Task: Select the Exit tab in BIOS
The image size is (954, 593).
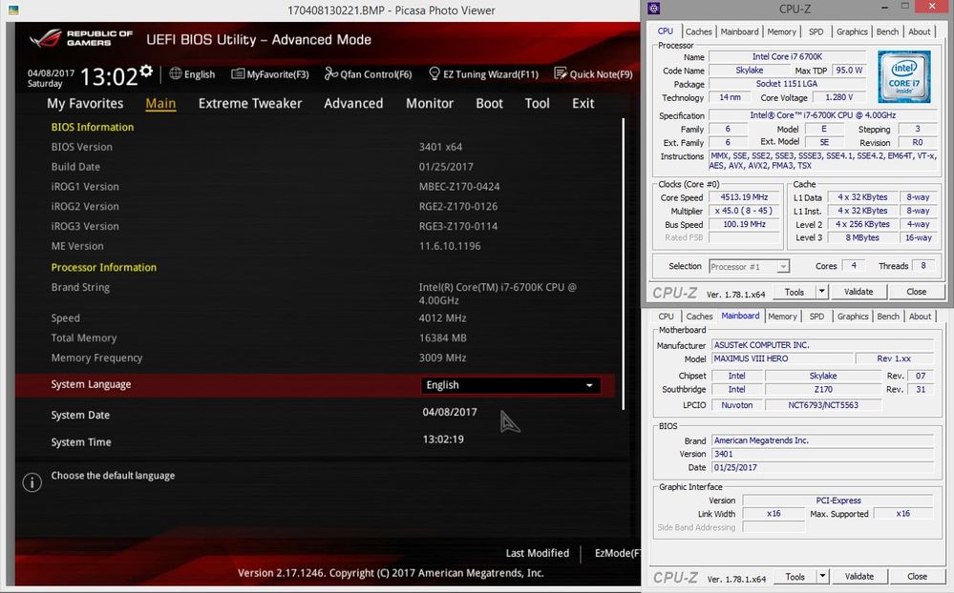Action: pyautogui.click(x=583, y=103)
